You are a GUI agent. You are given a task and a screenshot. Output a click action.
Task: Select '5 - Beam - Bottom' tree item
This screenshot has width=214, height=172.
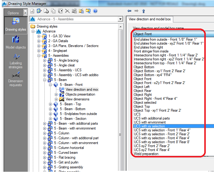[73, 109]
